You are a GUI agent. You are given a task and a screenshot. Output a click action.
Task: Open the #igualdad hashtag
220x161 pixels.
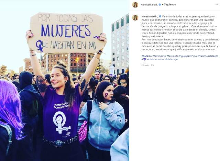pos(185,56)
